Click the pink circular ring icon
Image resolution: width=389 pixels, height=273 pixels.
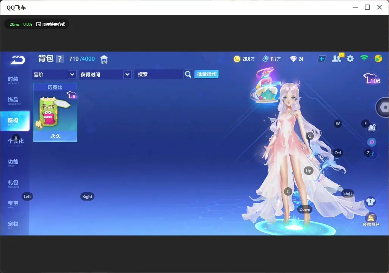coord(372,142)
